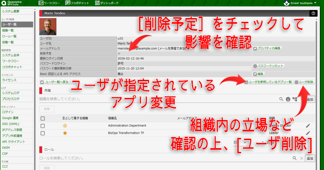Open IPアドレス制限 in the sidebar
The width and height of the screenshot is (324, 170).
[17, 130]
